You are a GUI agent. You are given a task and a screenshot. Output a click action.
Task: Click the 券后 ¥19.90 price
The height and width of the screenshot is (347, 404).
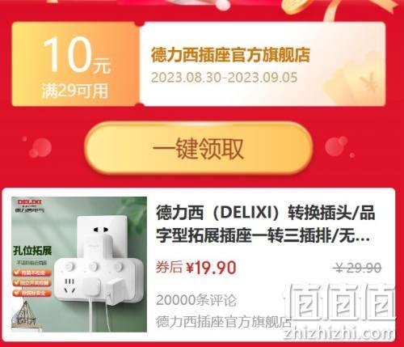click(196, 268)
